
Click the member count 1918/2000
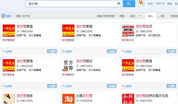[86, 101]
